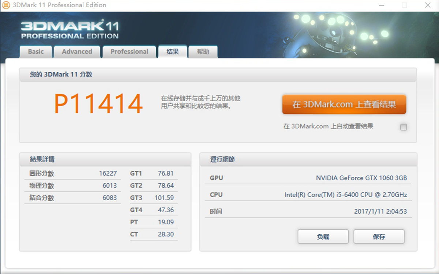Screen dimensions: 439x274
Task: Click the 负载 load button
Action: pos(323,236)
